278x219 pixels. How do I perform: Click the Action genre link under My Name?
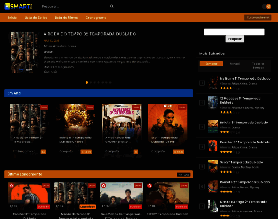tap(235, 84)
